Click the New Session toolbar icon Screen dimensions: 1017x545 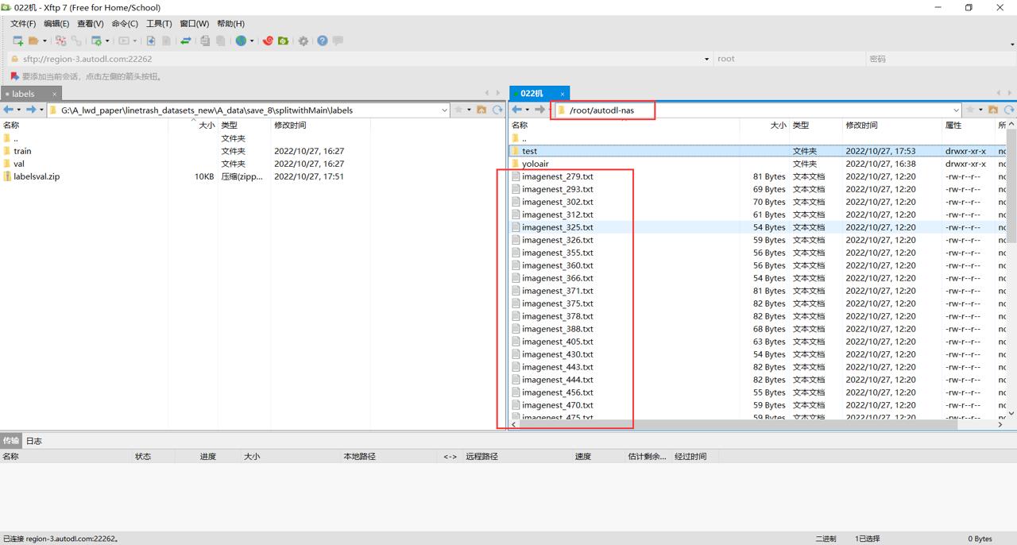[x=17, y=41]
